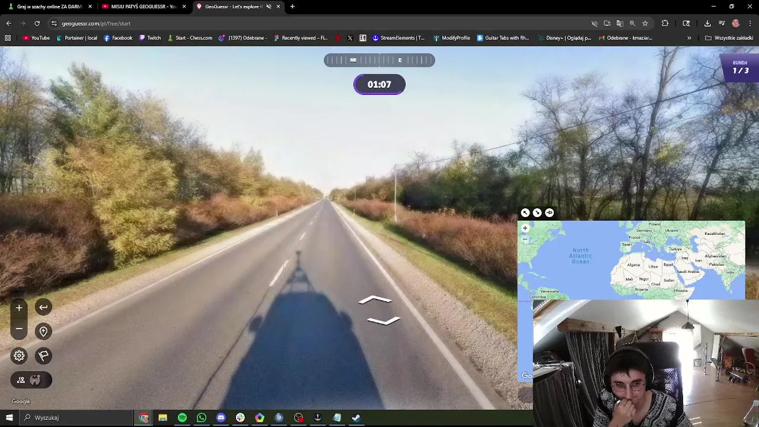The image size is (759, 427).
Task: Open GeoGuessr settings gear
Action: click(x=19, y=356)
